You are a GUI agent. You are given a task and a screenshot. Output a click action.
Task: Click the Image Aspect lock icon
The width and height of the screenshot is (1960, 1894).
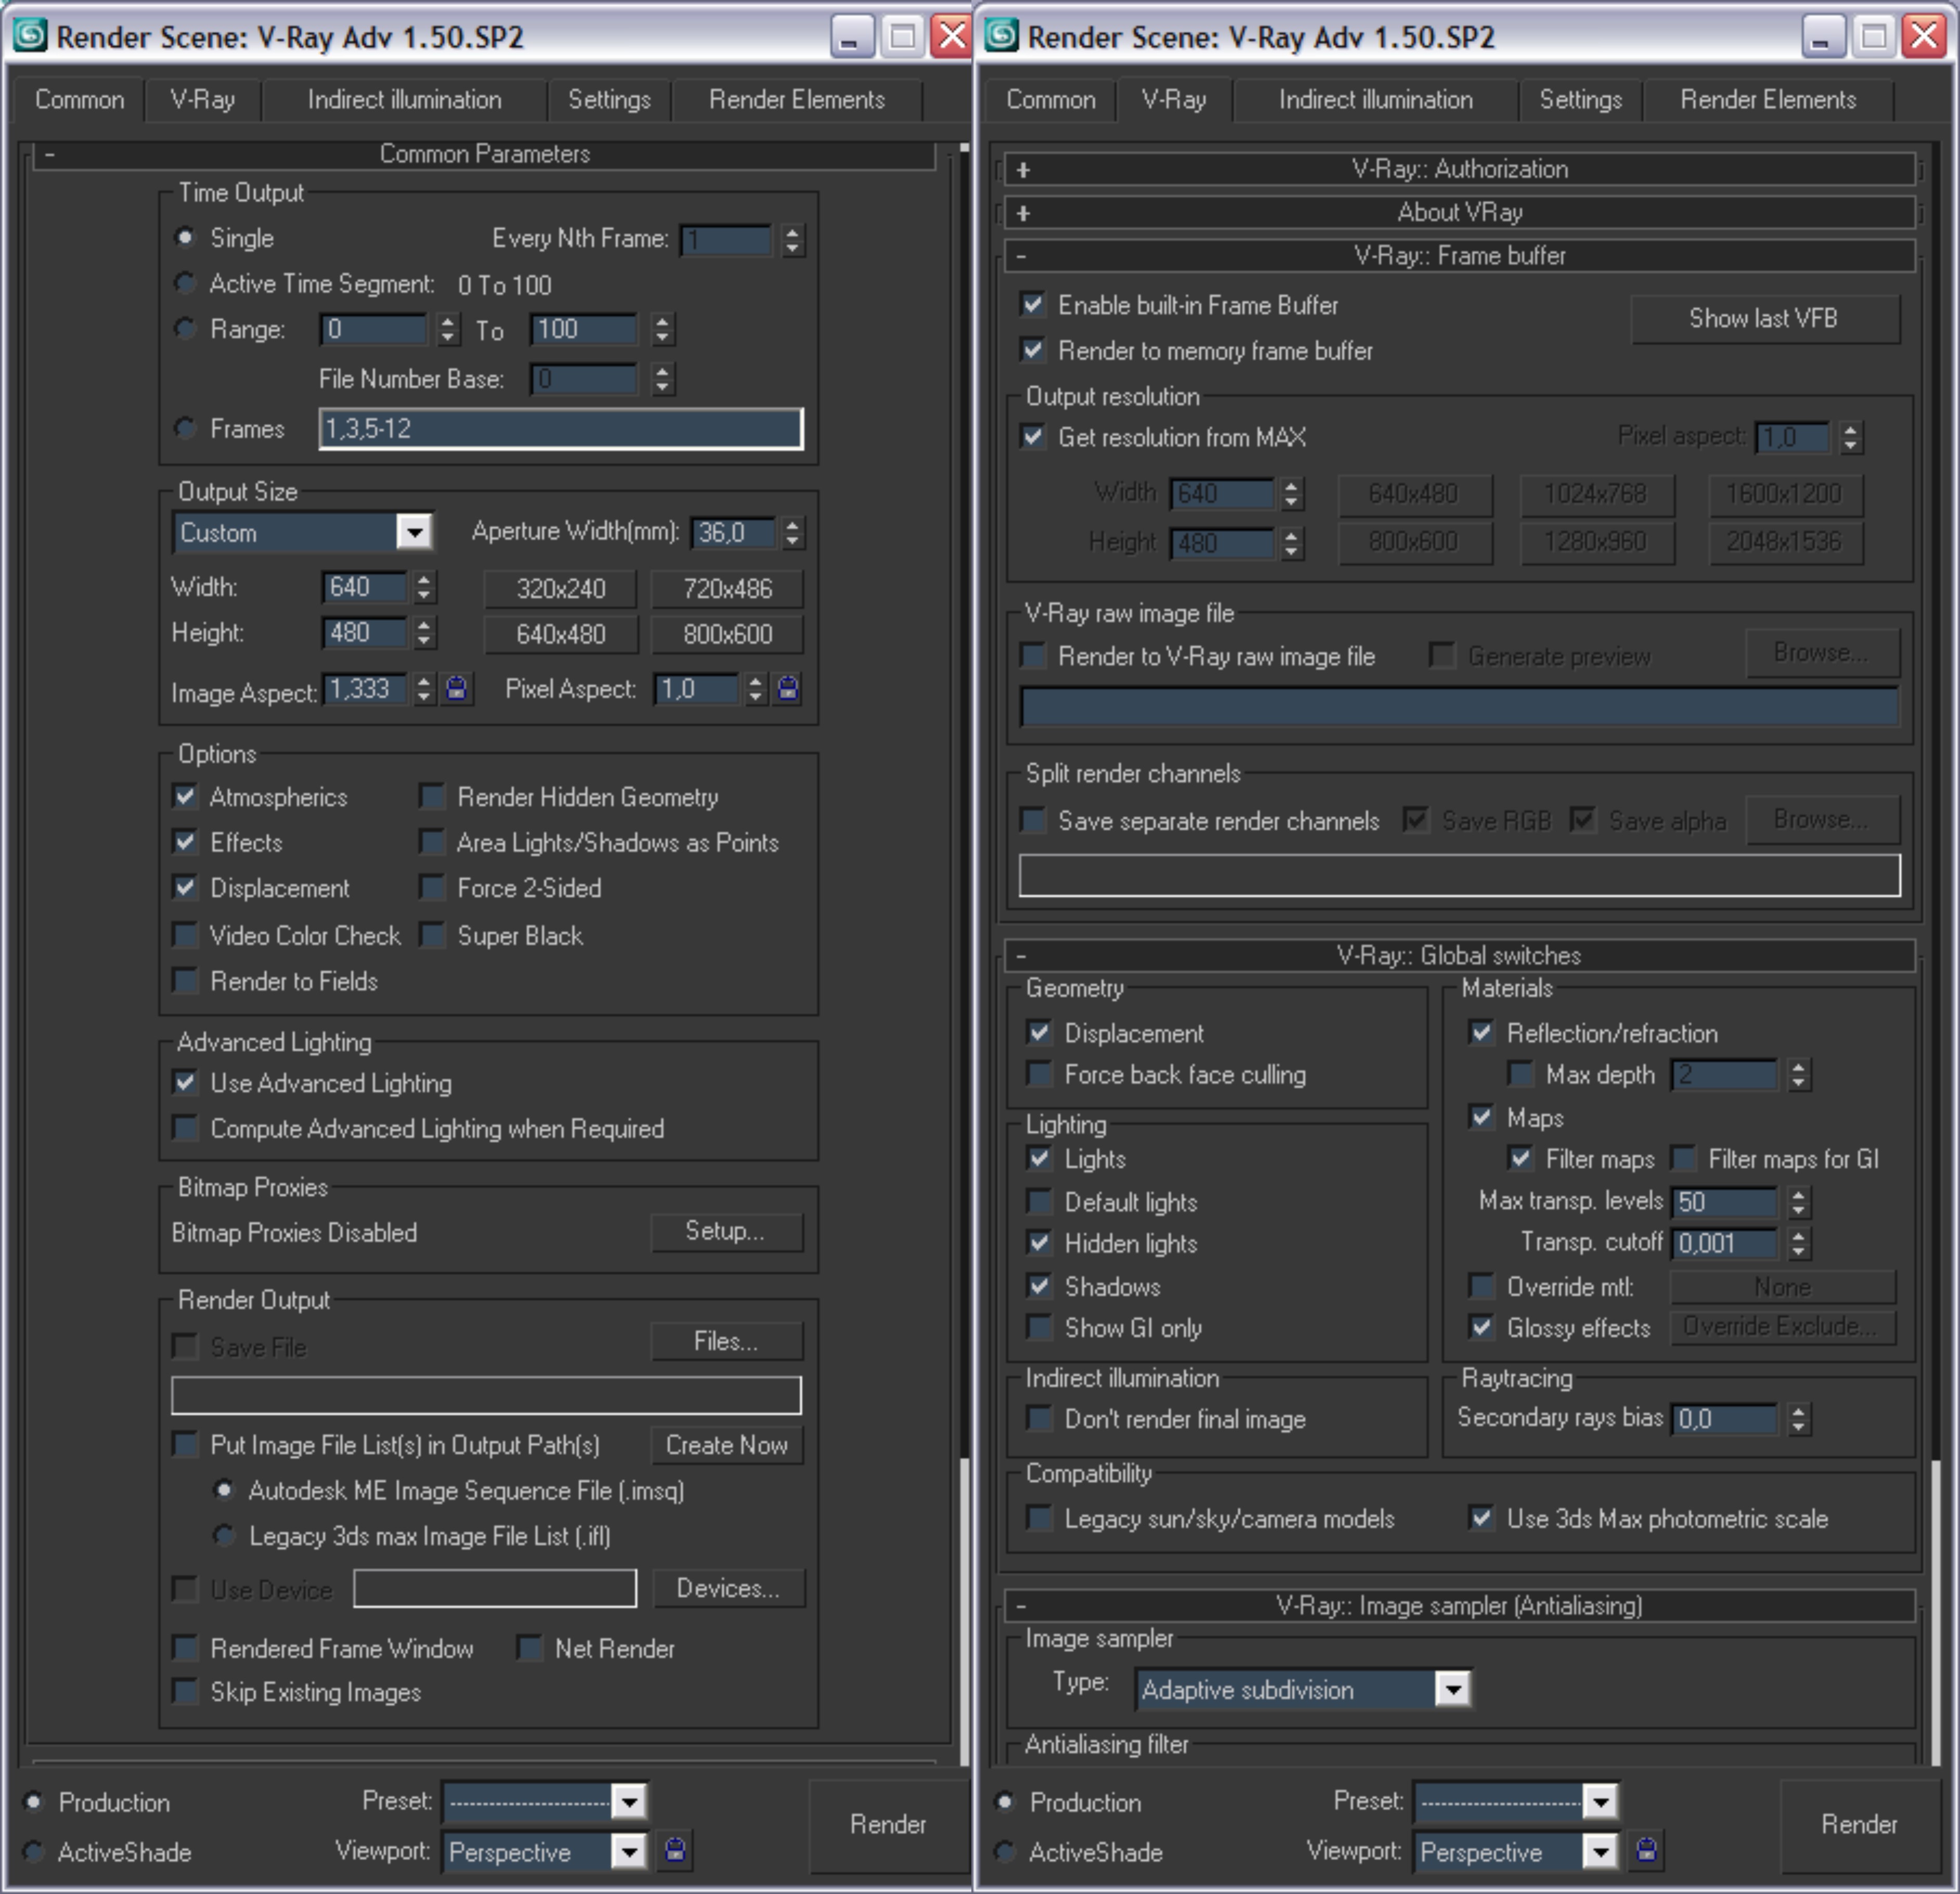click(x=456, y=688)
